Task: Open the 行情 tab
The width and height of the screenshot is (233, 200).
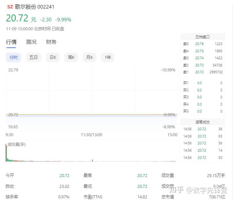Action: point(11,42)
